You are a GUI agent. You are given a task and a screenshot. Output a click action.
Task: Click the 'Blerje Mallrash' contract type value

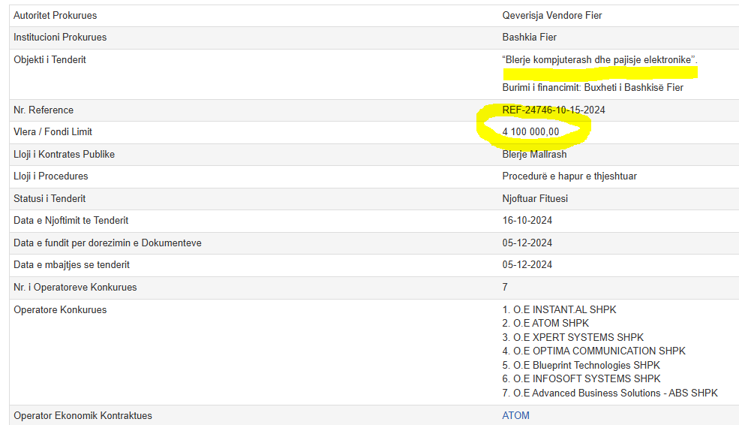tap(534, 154)
